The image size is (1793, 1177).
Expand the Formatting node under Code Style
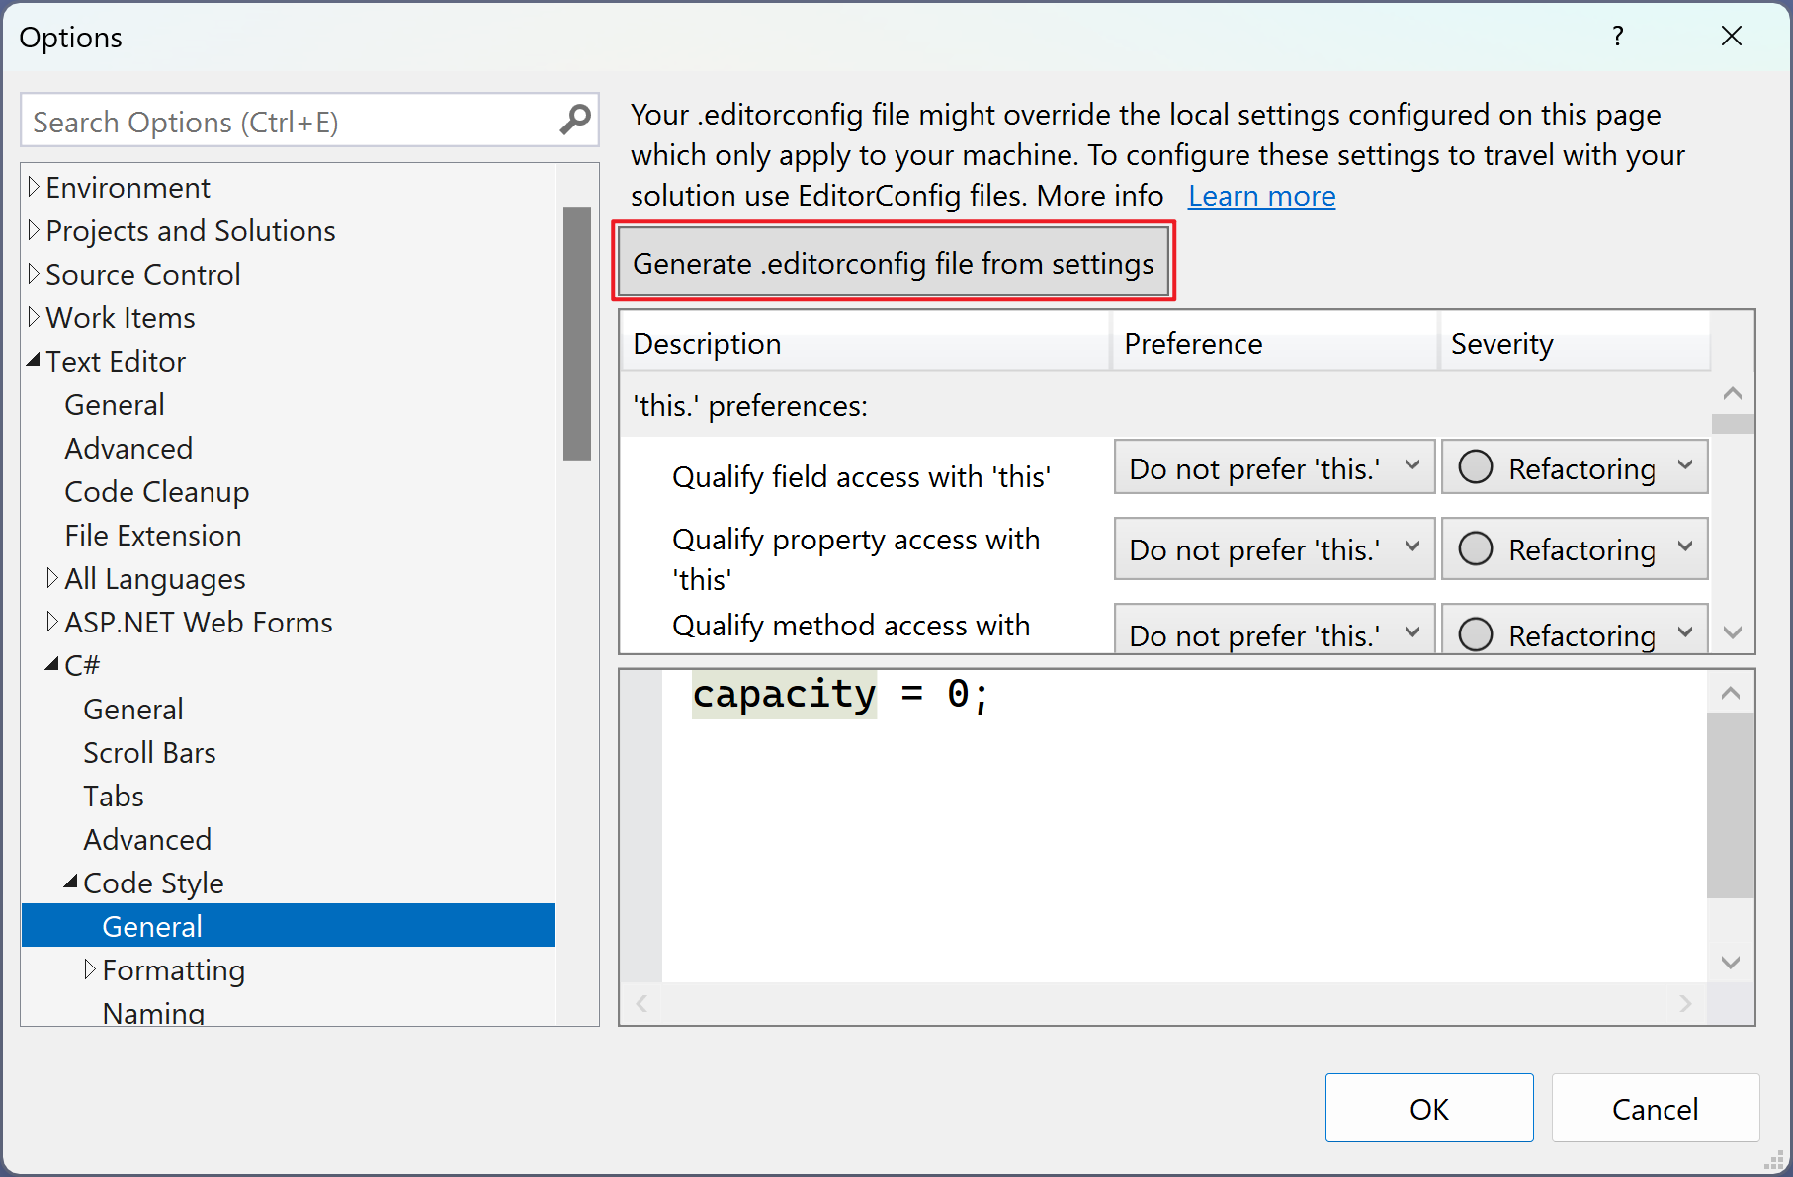91,969
